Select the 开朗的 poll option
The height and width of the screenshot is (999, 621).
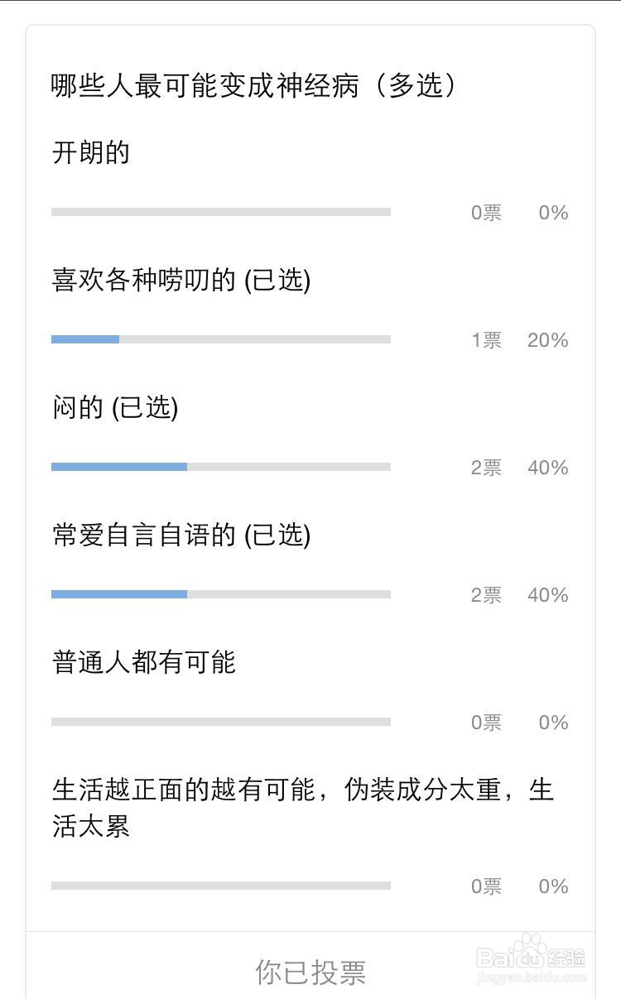coord(91,153)
